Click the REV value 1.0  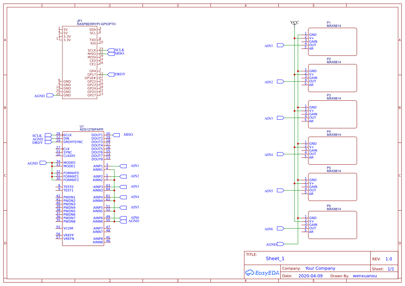point(389,259)
